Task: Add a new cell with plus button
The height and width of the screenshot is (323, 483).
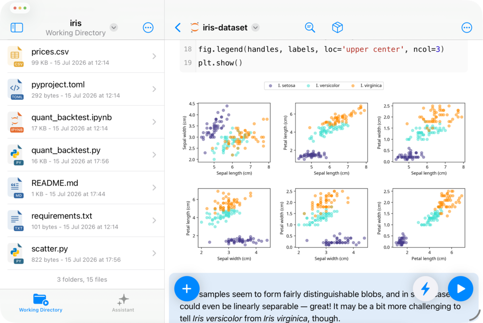Action: [x=186, y=288]
